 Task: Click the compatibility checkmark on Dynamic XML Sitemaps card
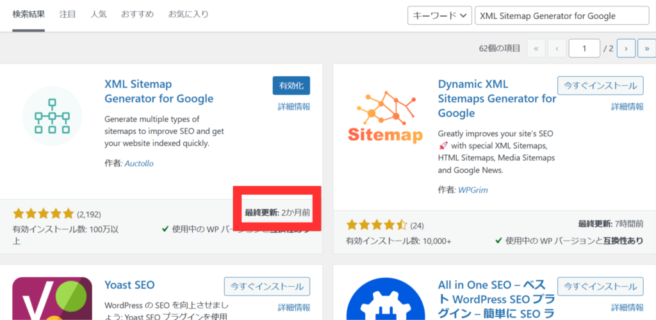click(498, 241)
